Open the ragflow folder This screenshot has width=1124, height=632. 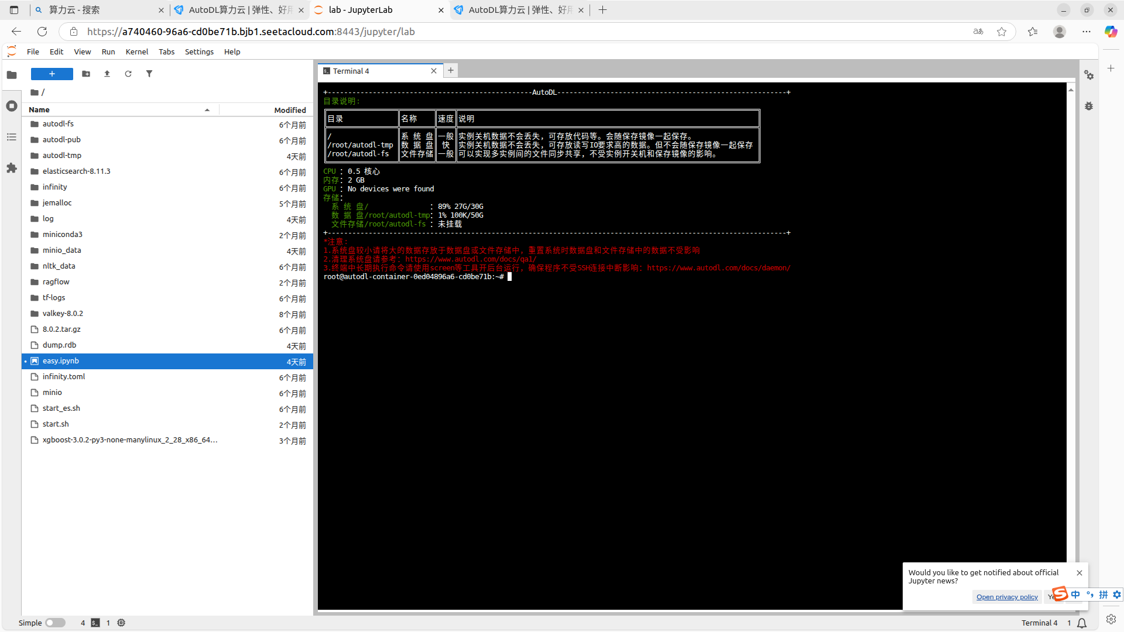click(56, 282)
